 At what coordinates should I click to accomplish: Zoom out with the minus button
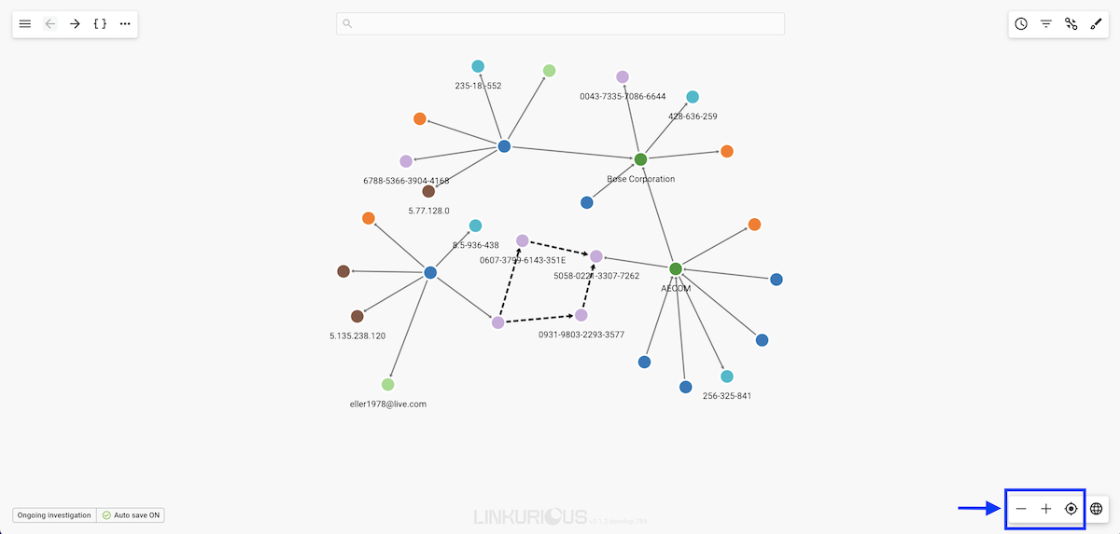click(1021, 509)
